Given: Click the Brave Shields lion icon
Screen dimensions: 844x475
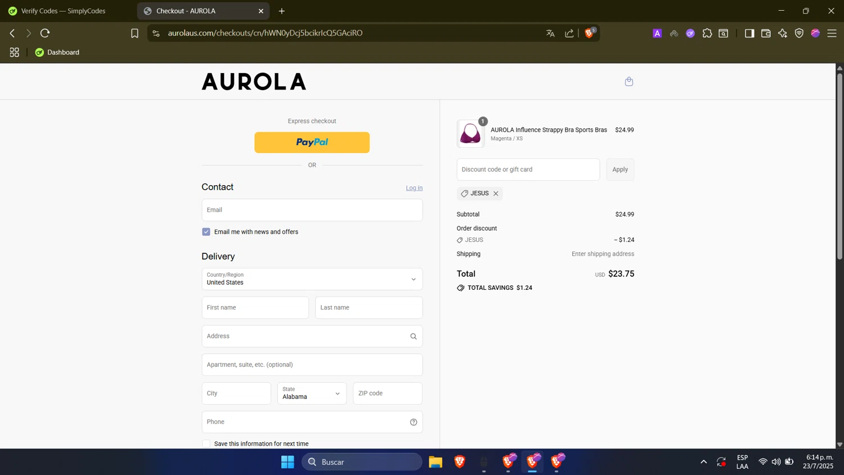Looking at the screenshot, I should coord(590,33).
